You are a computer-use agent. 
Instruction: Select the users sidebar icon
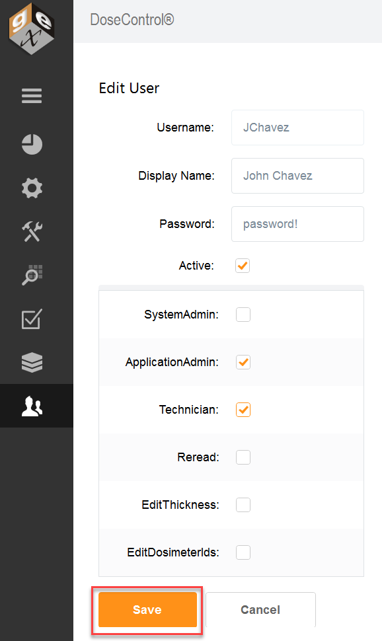pyautogui.click(x=32, y=406)
